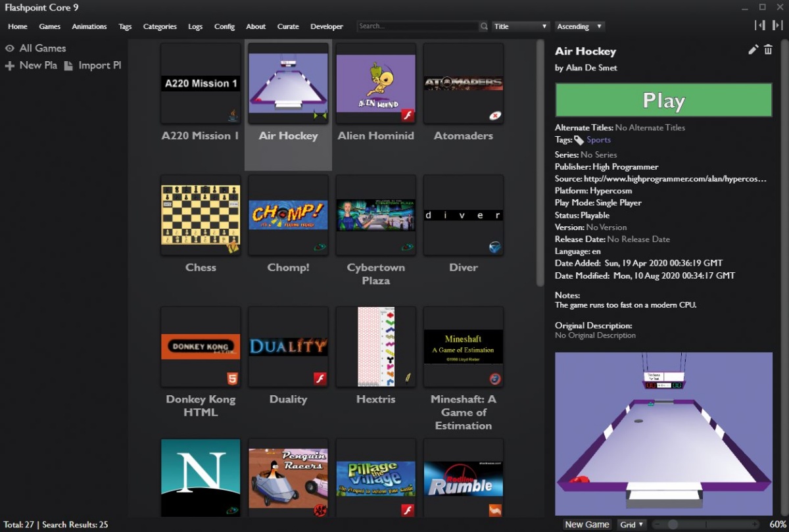Click Shockwave icon on Redline Rumble thumbnail
This screenshot has width=789, height=532.
click(495, 510)
